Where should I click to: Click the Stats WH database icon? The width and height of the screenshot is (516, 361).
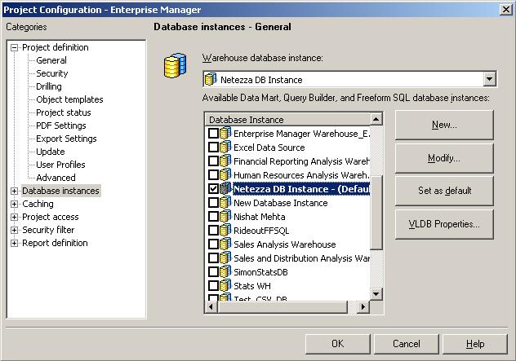(225, 286)
